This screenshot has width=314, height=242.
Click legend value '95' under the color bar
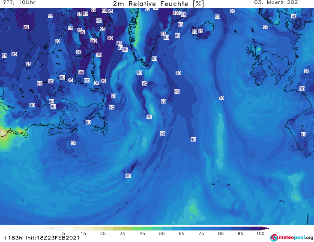(240, 233)
